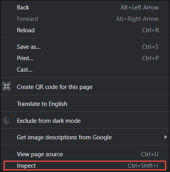Go Back using the context menu
The width and height of the screenshot is (170, 172).
[85, 7]
